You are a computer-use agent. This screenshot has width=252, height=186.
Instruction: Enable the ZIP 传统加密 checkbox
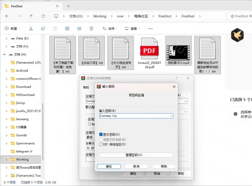point(101,144)
